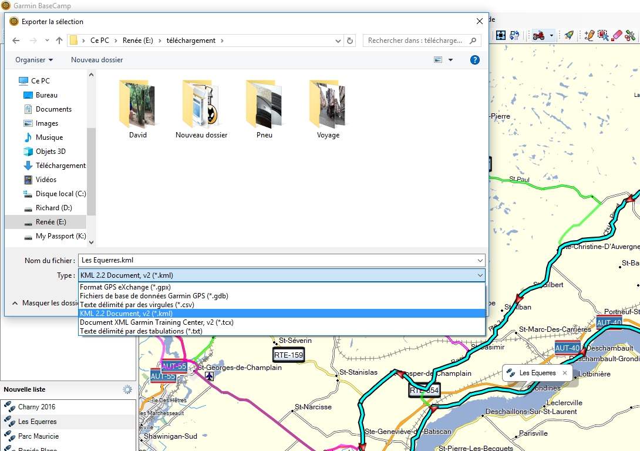640x451 pixels.
Task: Click téléchargement in breadcrumb path
Action: [191, 41]
